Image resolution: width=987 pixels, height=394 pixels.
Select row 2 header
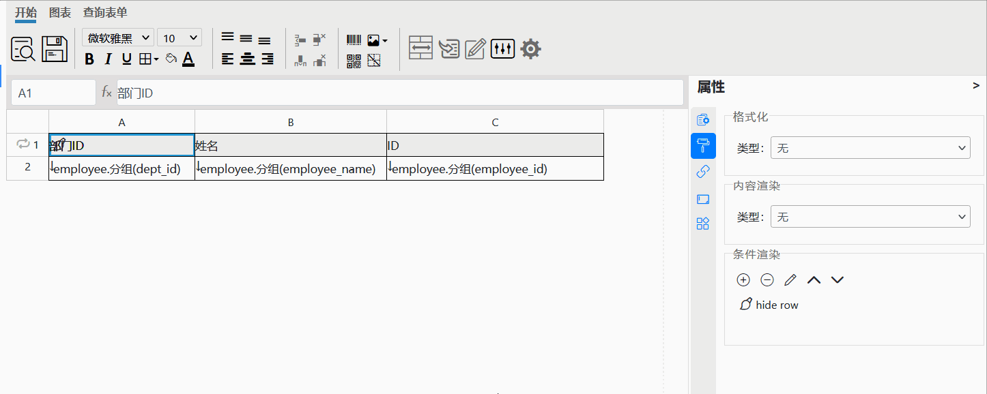[x=27, y=168]
